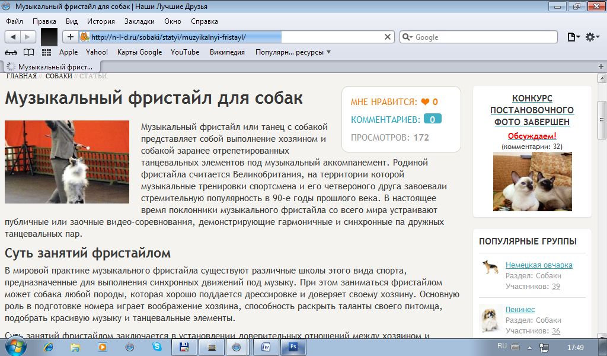Click the comments count badge

[x=432, y=119]
